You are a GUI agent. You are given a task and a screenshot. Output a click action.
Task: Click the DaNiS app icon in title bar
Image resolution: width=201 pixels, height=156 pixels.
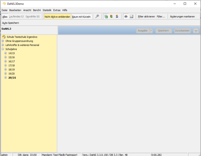coord(4,4)
